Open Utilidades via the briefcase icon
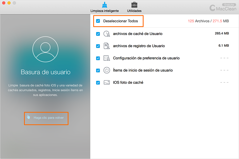239x159 pixels. tap(134, 5)
